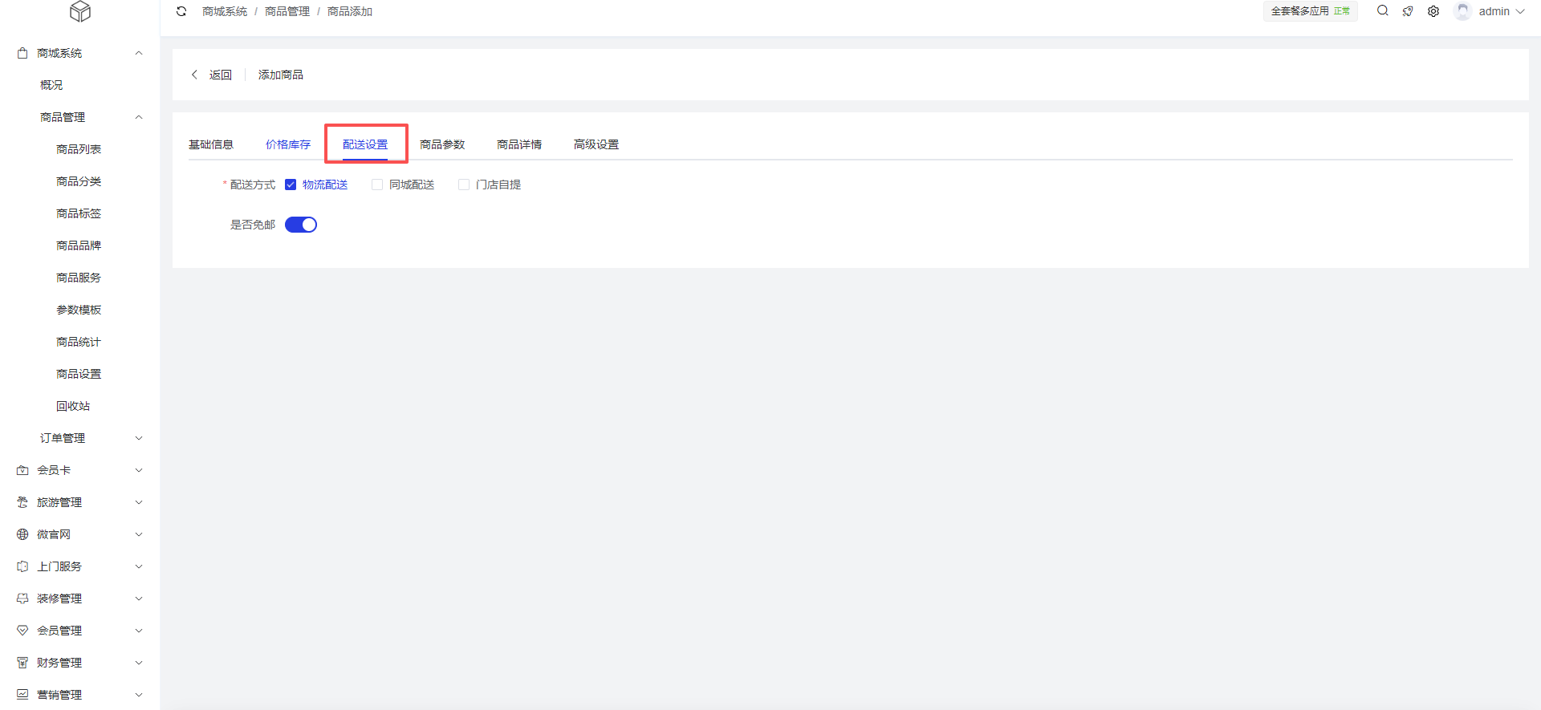Open search with the magnifier icon
The image size is (1541, 710).
click(1382, 11)
